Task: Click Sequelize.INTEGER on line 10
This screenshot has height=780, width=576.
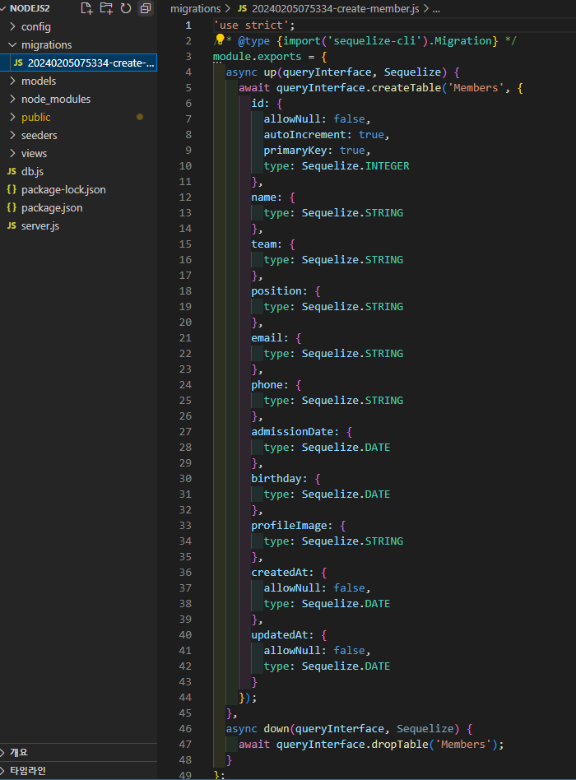Action: point(355,165)
